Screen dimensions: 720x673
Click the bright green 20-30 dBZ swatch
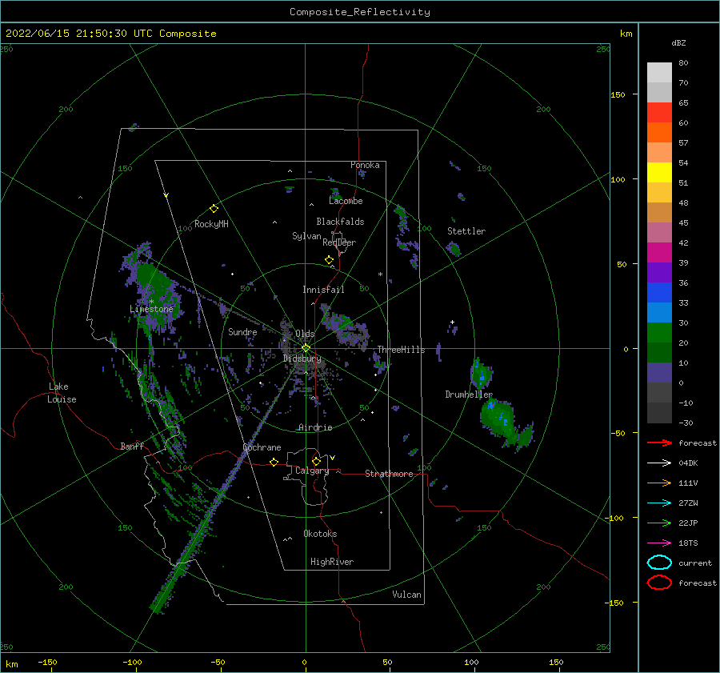click(659, 333)
